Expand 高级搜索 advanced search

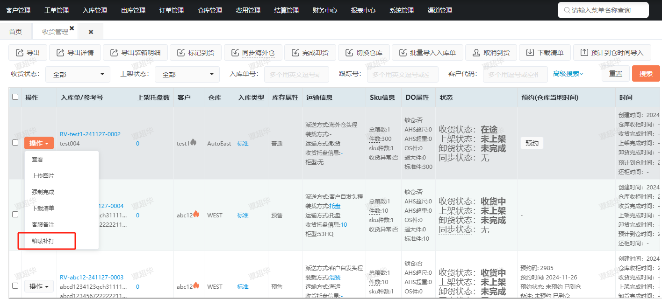pos(568,74)
